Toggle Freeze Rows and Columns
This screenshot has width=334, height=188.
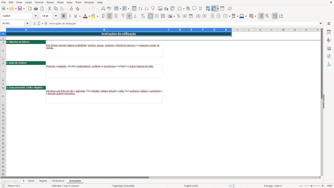214,9
